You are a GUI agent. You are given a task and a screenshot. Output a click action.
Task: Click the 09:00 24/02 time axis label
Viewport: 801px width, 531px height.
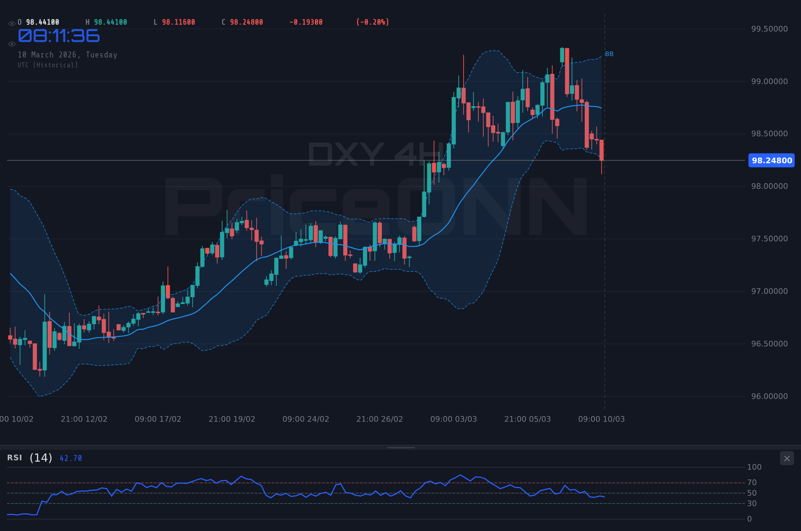coord(306,419)
